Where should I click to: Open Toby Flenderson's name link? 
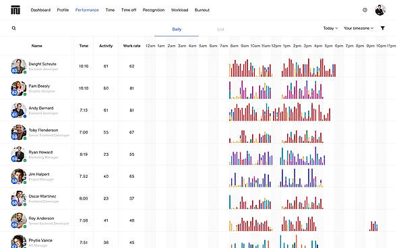[43, 130]
